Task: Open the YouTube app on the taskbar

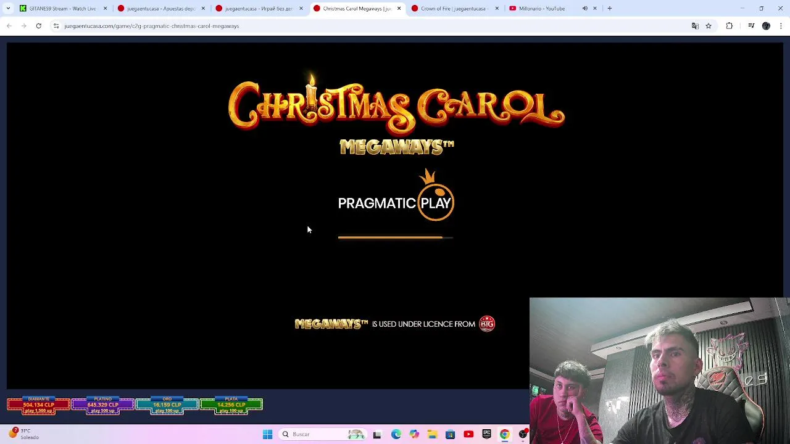Action: coord(468,434)
